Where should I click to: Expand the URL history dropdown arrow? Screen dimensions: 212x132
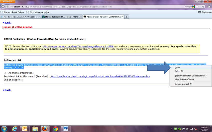pos(200,6)
